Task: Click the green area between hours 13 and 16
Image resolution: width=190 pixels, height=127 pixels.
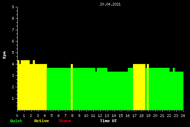Action: pos(117,91)
